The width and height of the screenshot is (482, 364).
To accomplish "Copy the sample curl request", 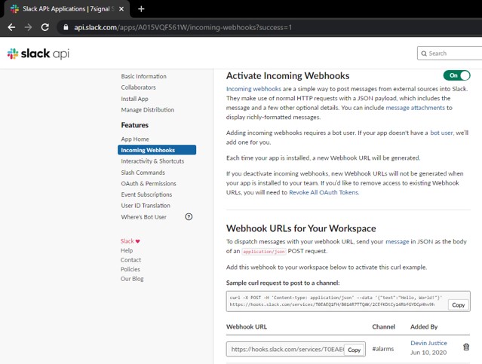I will (x=457, y=305).
